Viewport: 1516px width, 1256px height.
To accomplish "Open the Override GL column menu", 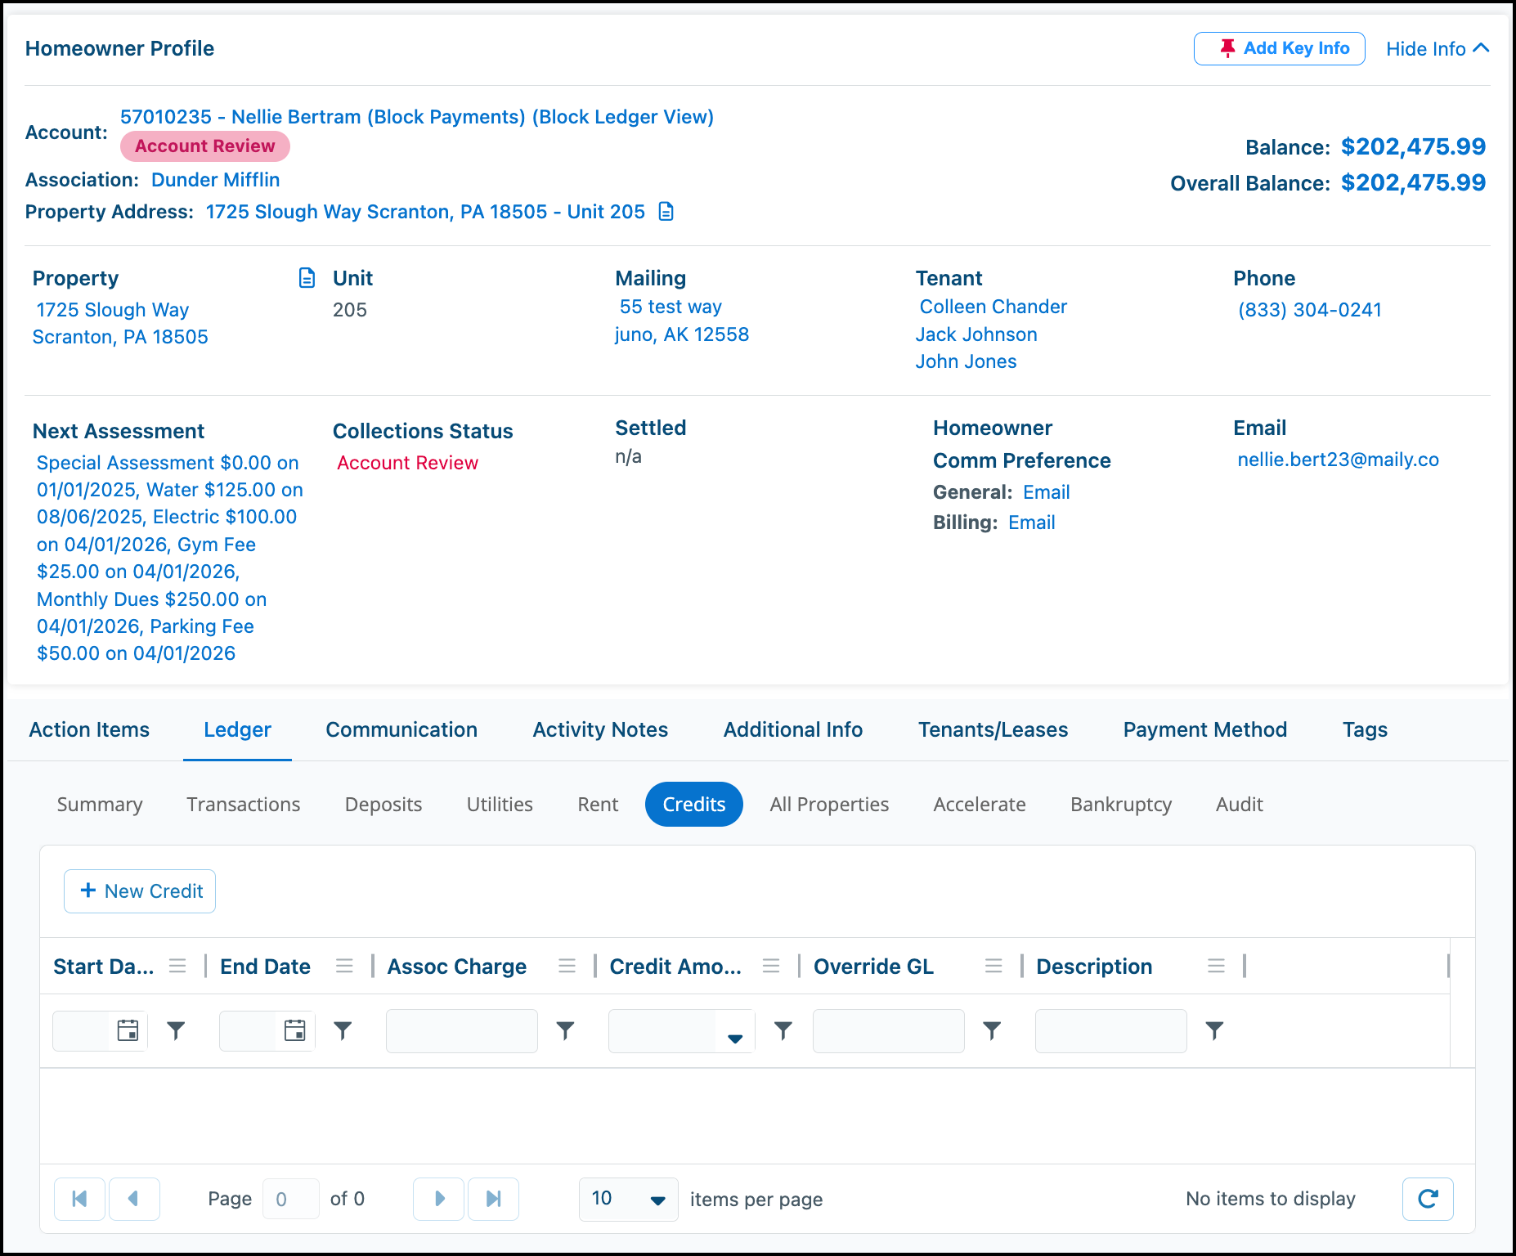I will tap(993, 966).
